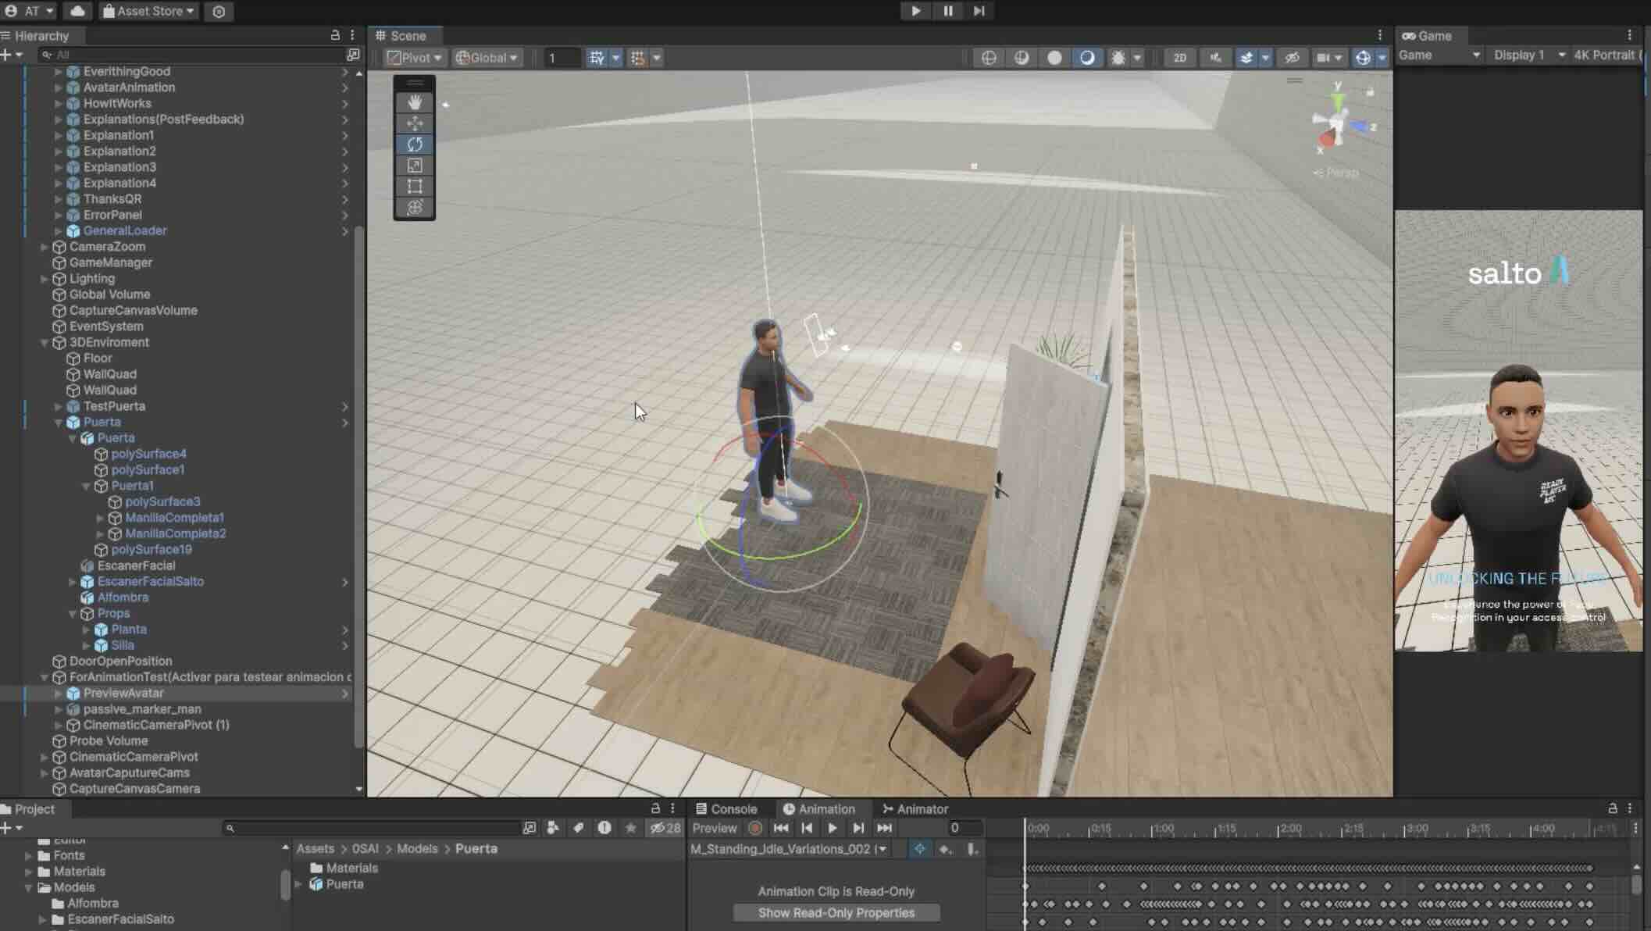Collapse the 3DEnviroment tree node

click(x=45, y=343)
